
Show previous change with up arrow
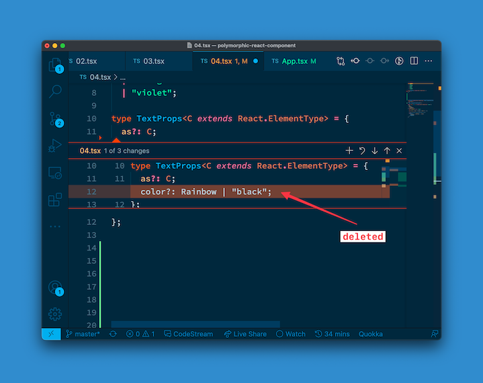tap(387, 151)
